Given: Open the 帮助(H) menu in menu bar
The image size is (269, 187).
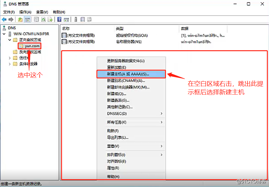Looking at the screenshot, I should [59, 12].
